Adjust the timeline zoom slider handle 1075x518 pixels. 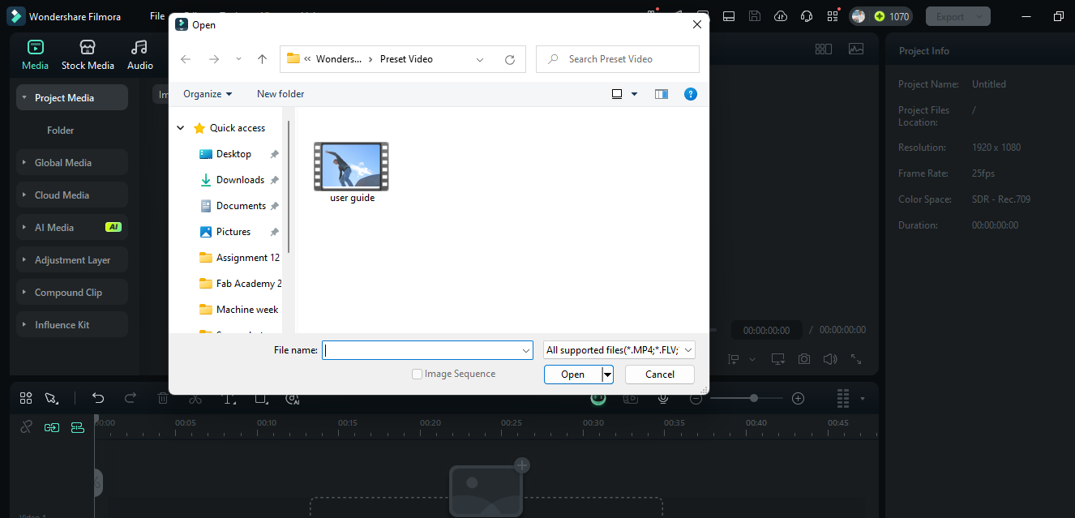pos(754,398)
